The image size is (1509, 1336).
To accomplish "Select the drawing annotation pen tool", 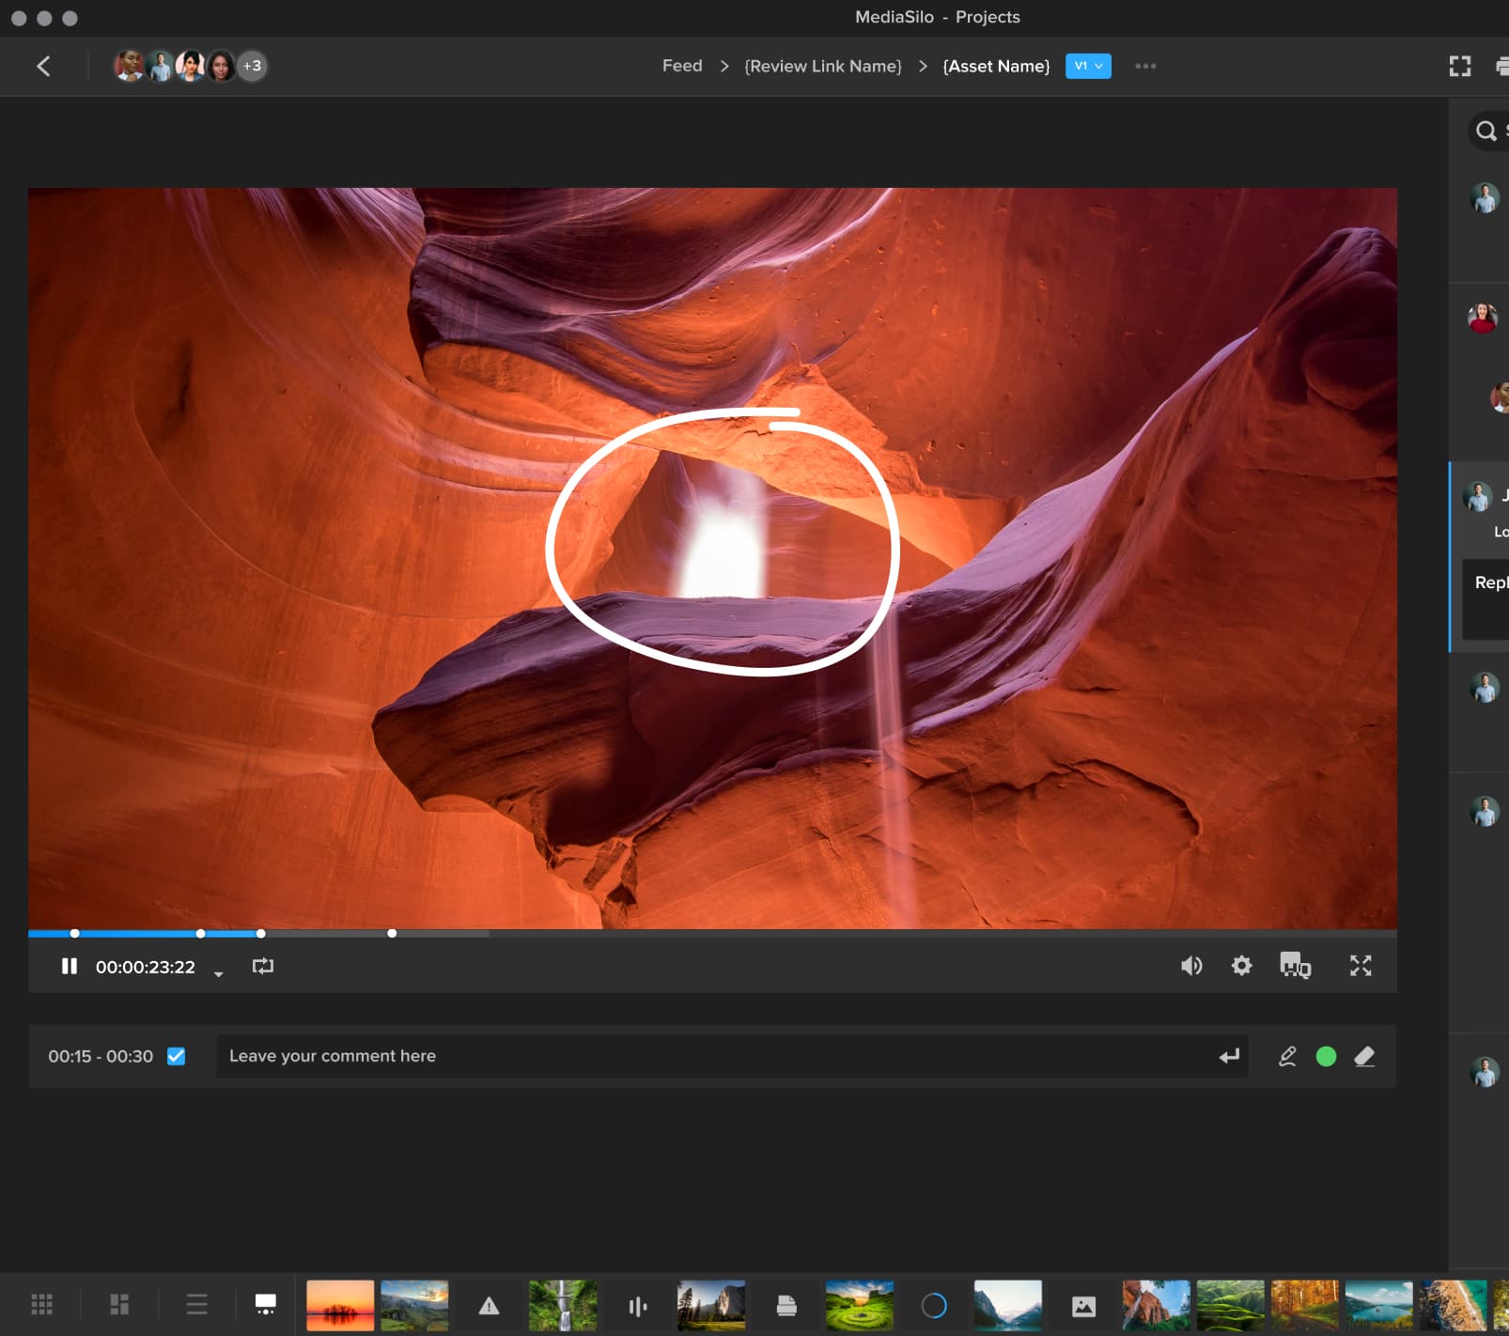I will coord(1287,1056).
